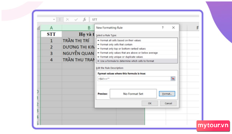The width and height of the screenshot is (232, 134).
Task: Select the cell with number 4 in column A
Action: coord(51,60)
